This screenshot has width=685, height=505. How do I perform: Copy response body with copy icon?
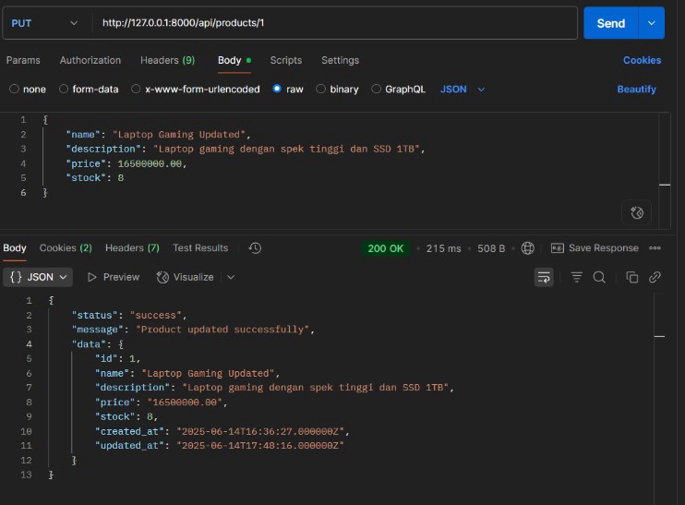[x=632, y=277]
